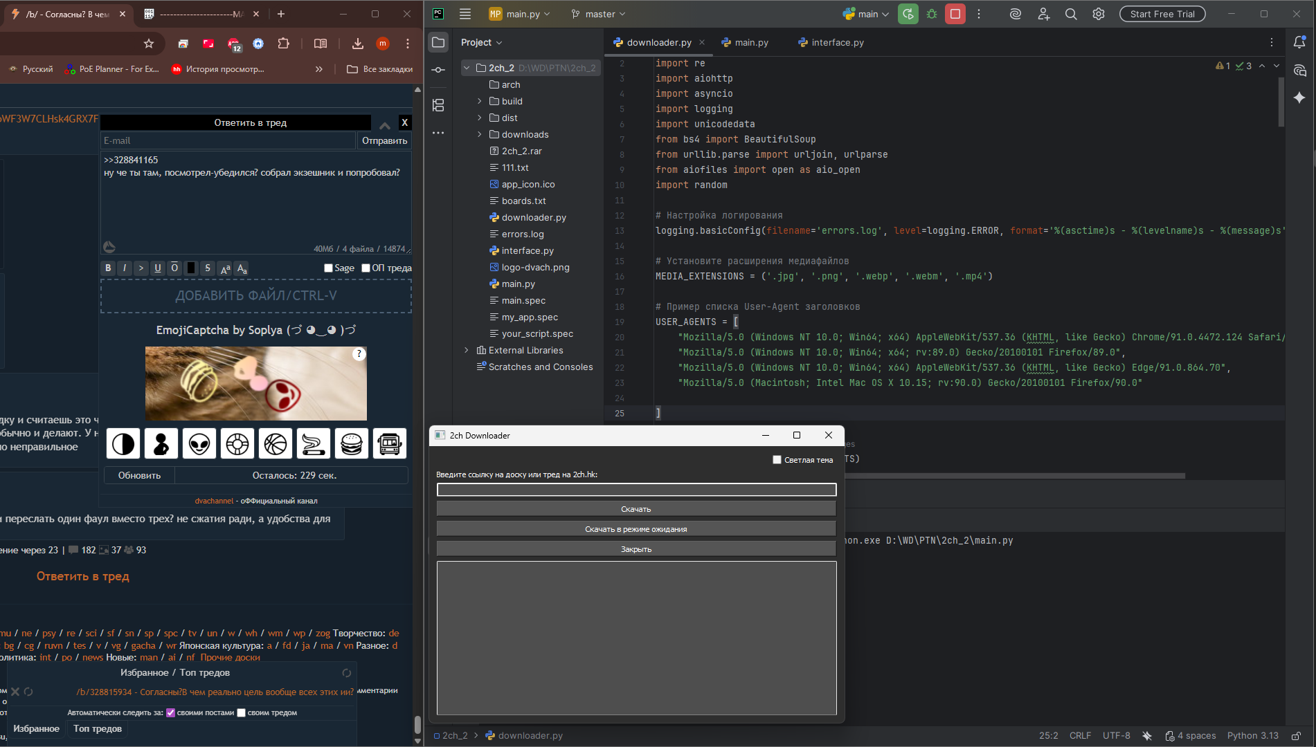Stop the running main process
Viewport: 1316px width, 747px height.
pyautogui.click(x=955, y=14)
